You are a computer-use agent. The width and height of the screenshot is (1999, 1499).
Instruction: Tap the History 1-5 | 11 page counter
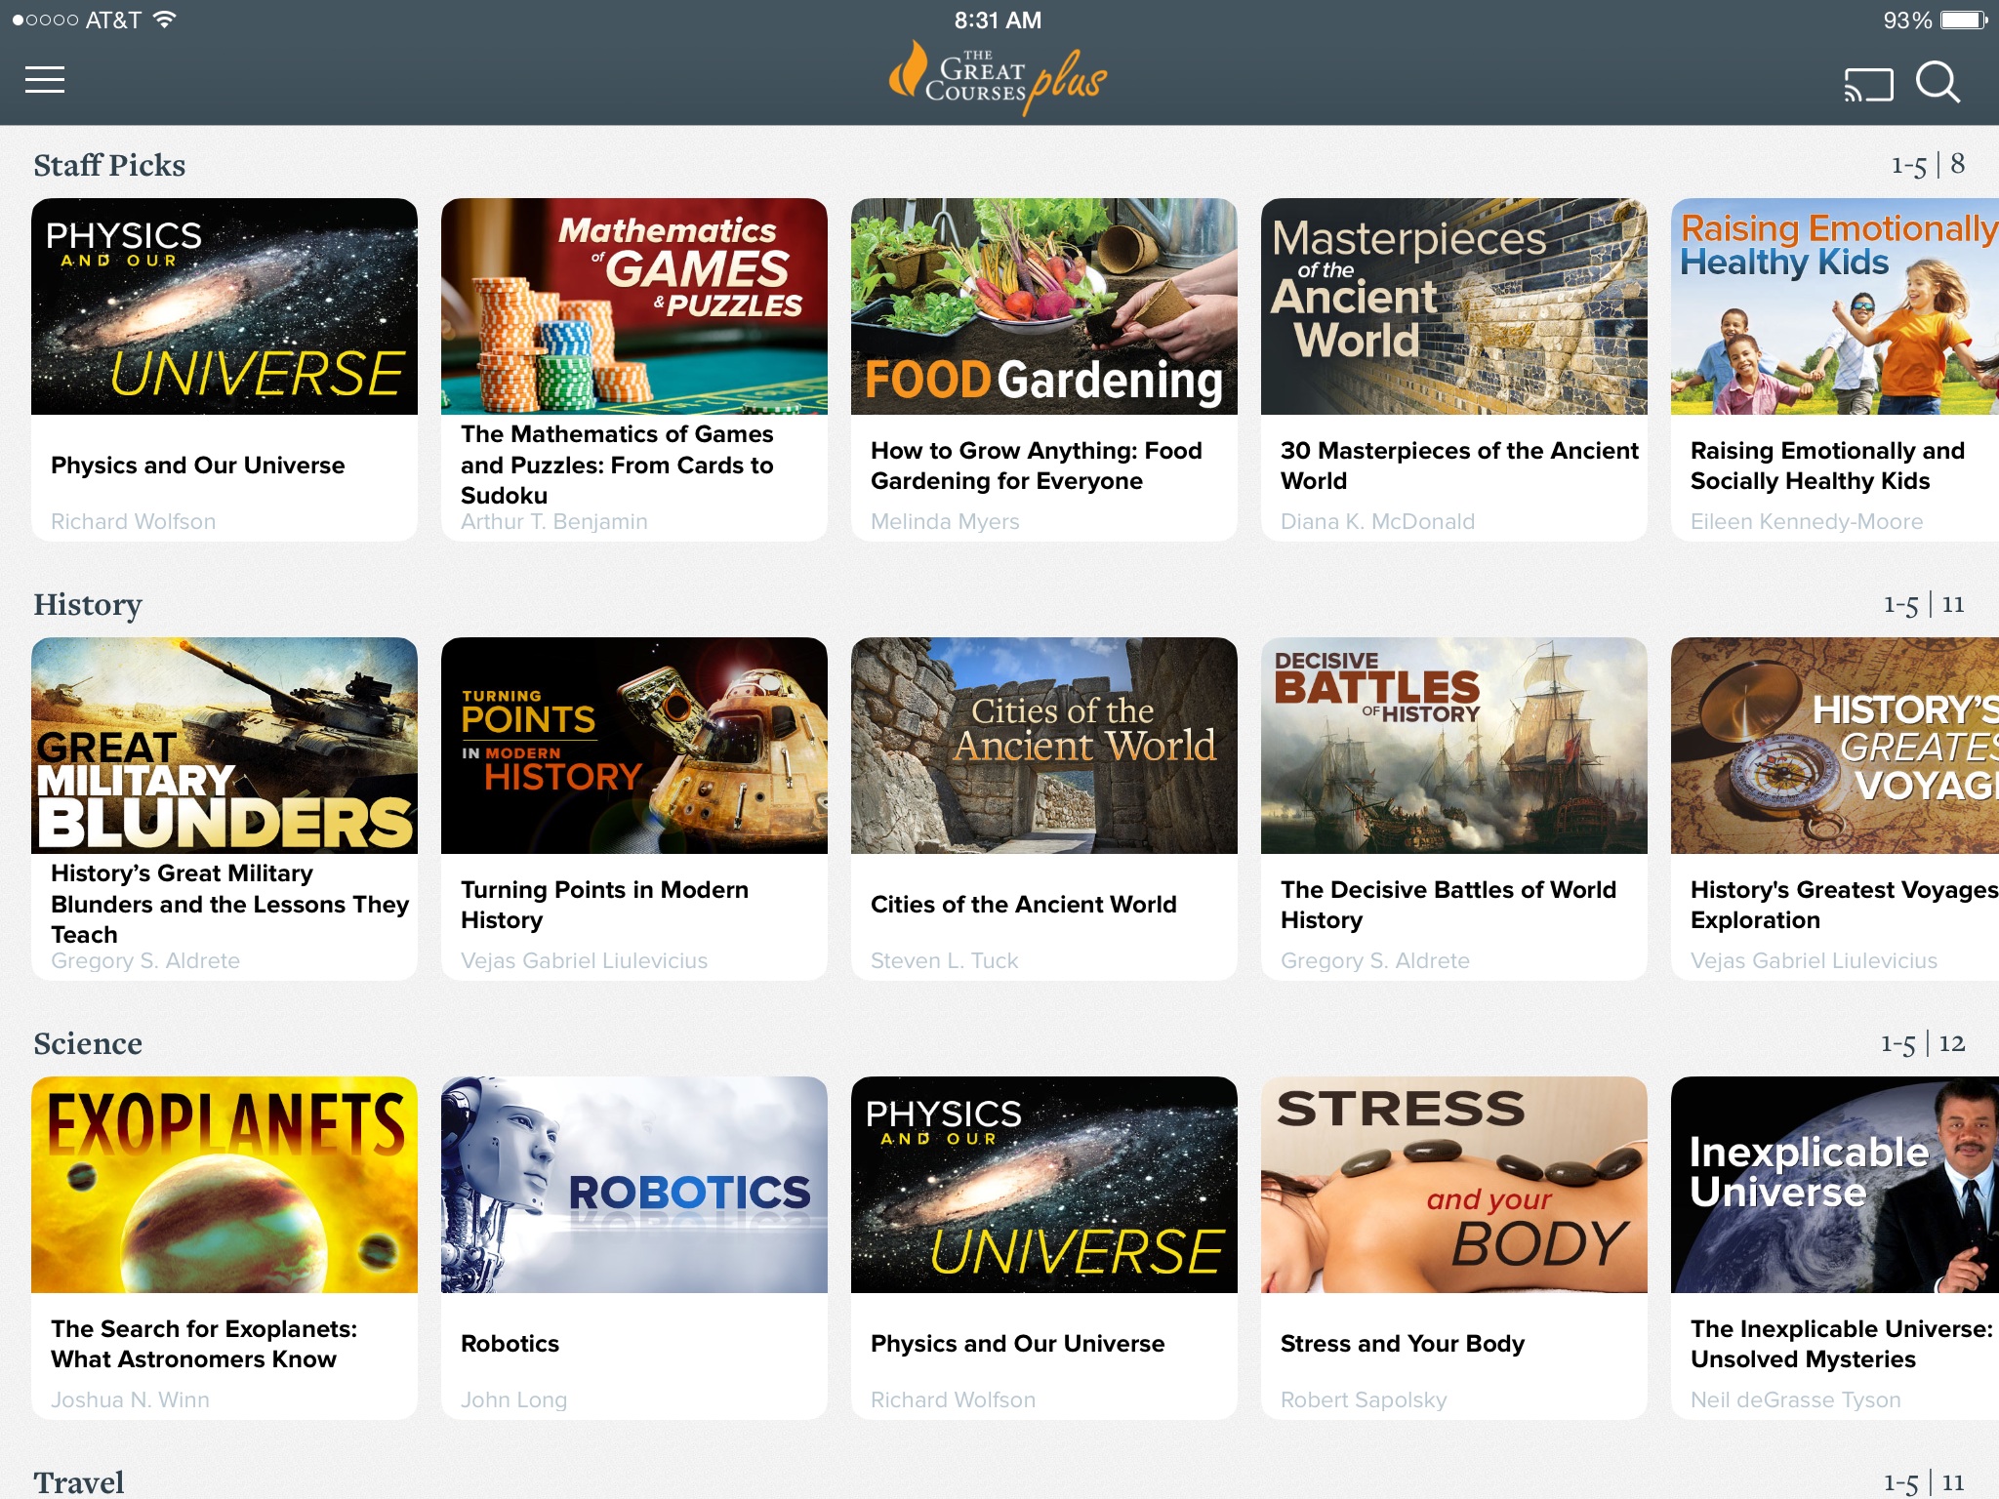coord(1923,604)
